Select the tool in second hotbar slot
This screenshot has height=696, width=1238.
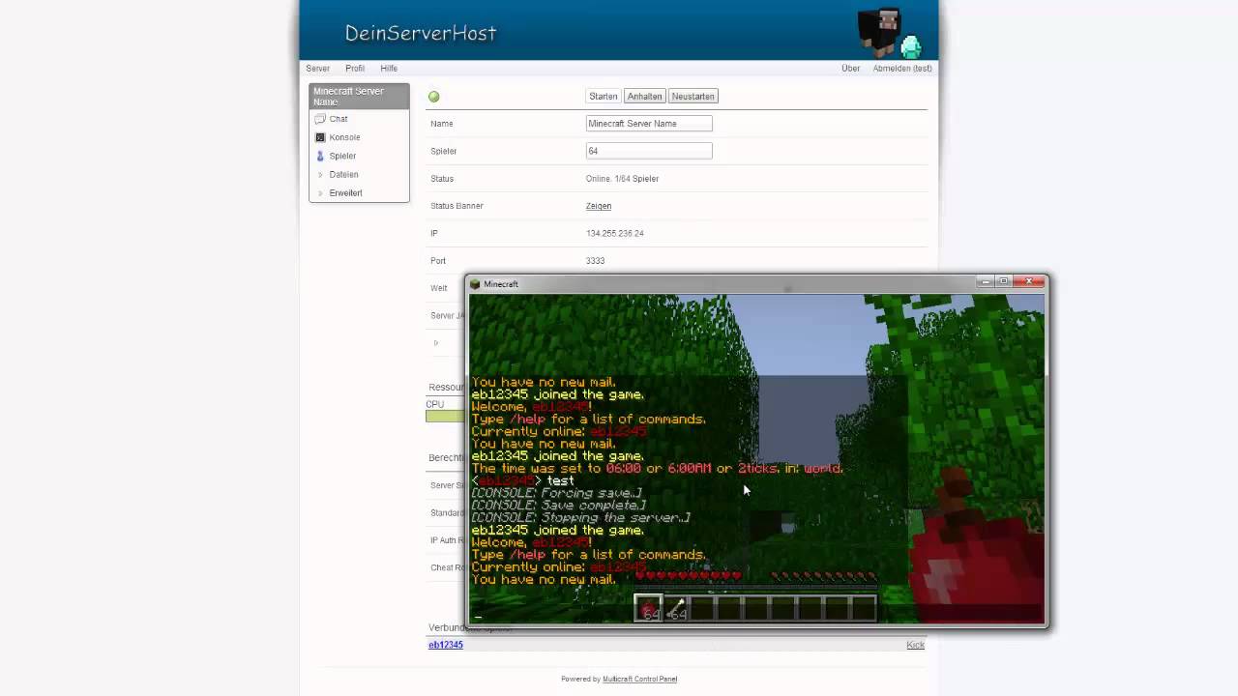pos(675,609)
